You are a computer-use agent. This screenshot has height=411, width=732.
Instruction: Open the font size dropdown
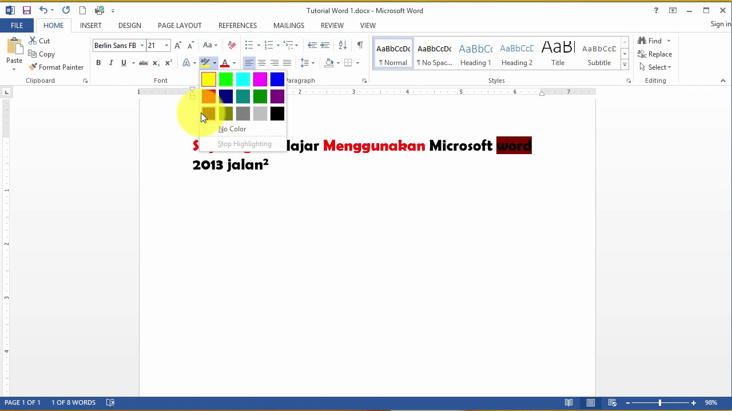click(166, 46)
